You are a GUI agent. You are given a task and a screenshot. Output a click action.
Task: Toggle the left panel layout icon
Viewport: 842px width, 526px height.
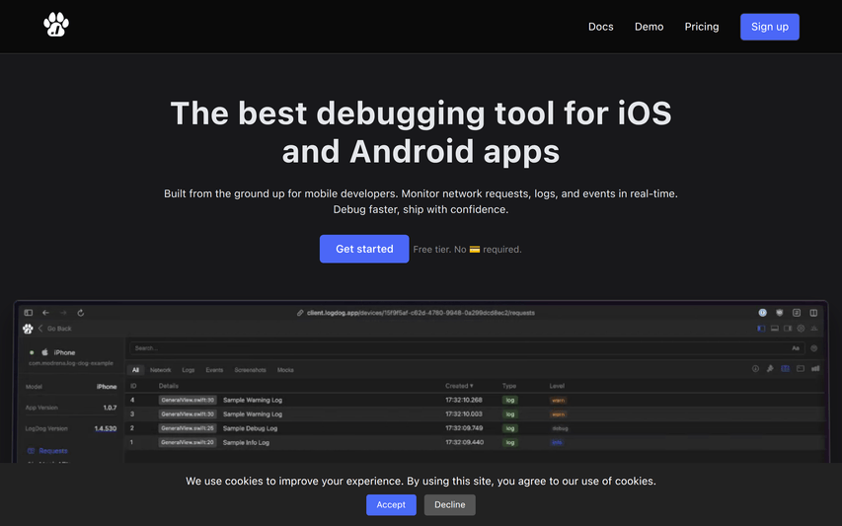pyautogui.click(x=761, y=329)
